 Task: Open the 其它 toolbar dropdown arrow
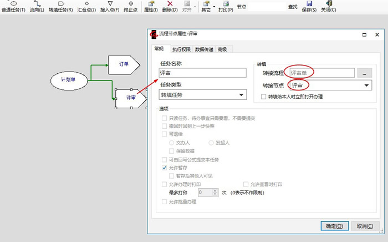(x=213, y=4)
